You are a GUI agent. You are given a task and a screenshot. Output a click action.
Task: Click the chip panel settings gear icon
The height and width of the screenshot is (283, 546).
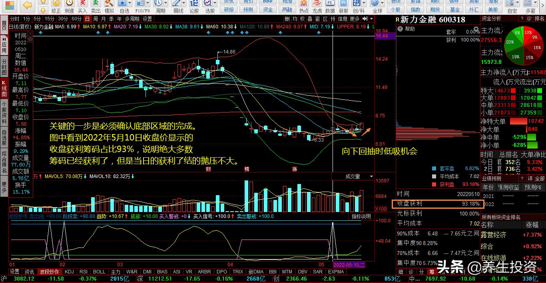tap(476, 29)
